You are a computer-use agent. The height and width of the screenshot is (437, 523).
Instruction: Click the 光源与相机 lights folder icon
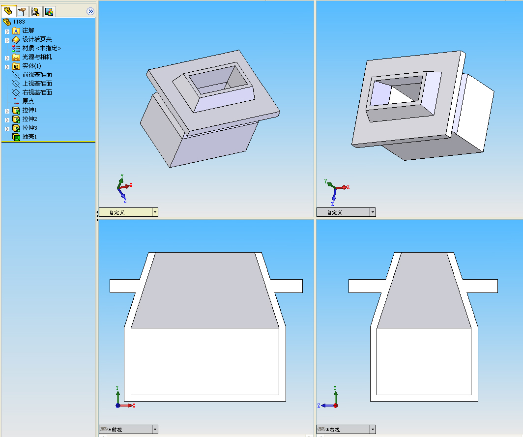click(x=16, y=58)
